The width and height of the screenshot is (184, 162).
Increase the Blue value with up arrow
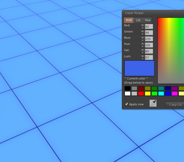click(x=143, y=38)
